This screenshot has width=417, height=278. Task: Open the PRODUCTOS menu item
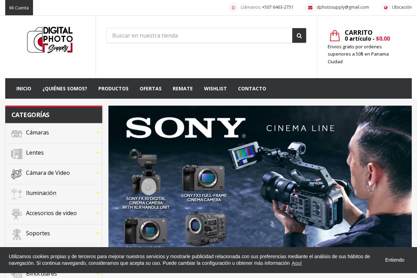(x=113, y=89)
